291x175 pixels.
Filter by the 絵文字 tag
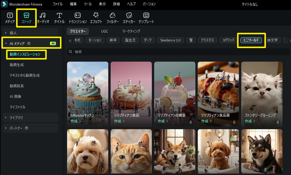pos(272,40)
